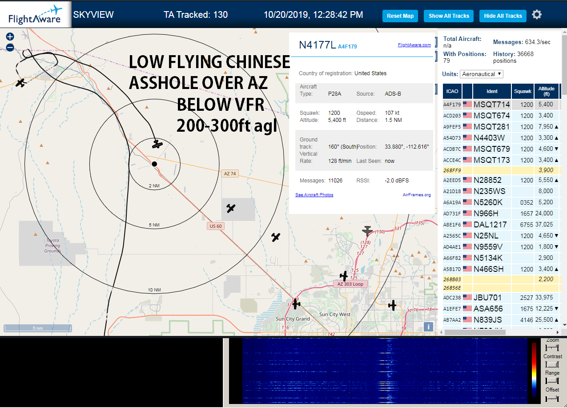Select the unidentified 268B03 row
Screen dimensions: 567x408
click(x=501, y=279)
